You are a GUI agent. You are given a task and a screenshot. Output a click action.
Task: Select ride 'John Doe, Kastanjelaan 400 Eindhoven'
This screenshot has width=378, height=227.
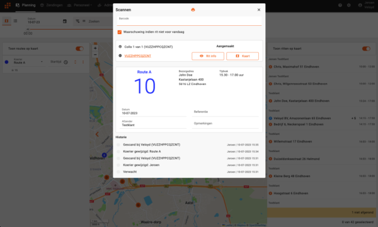pos(322,101)
